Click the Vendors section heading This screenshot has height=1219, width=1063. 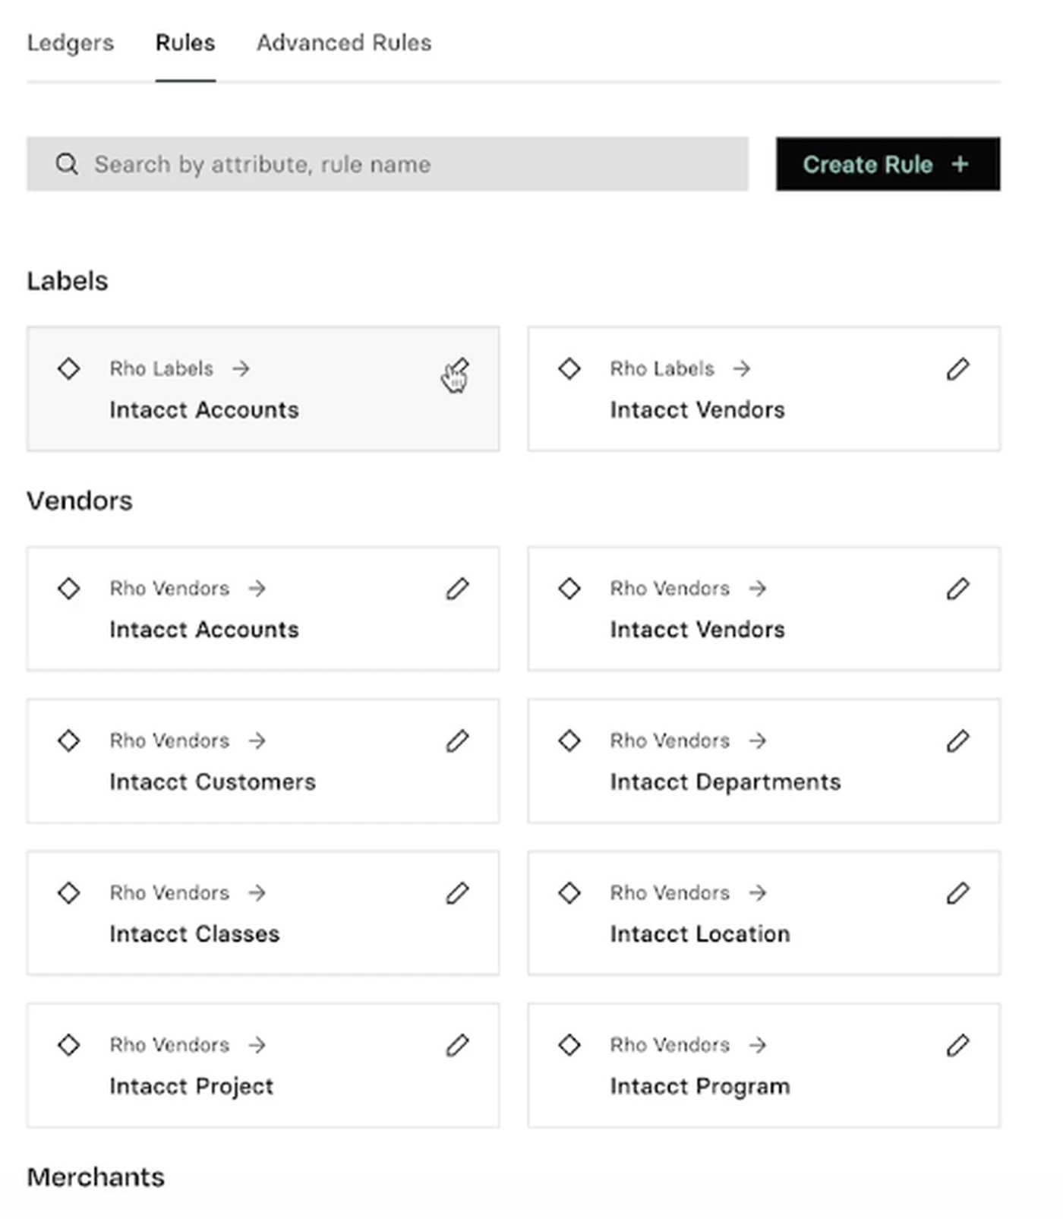coord(80,501)
